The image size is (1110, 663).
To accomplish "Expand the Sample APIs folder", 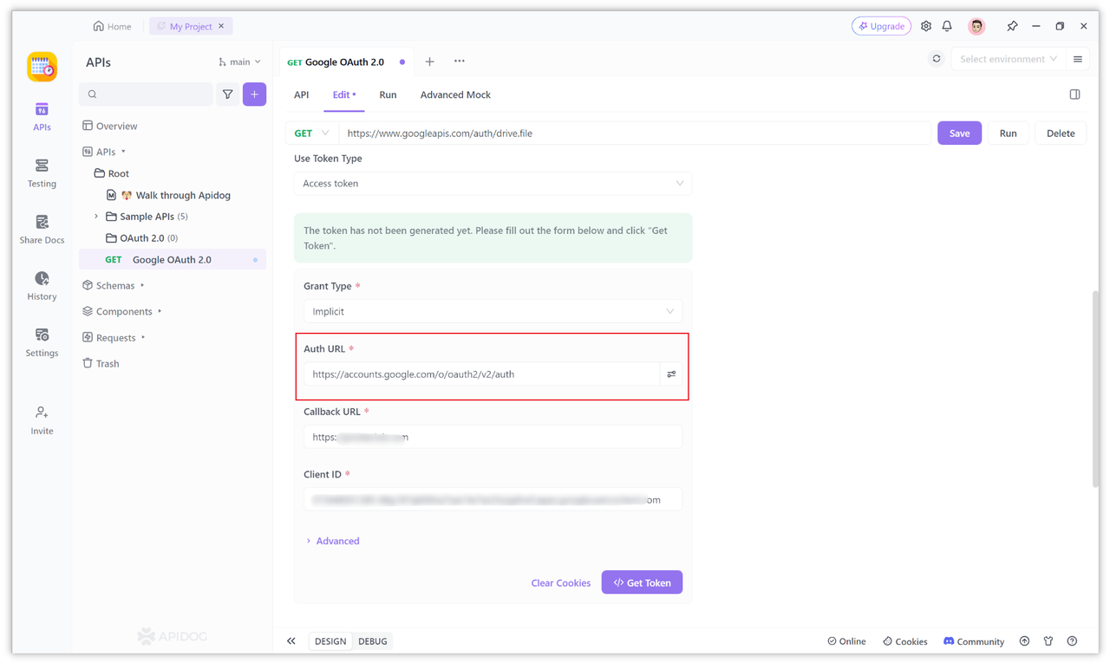I will click(96, 217).
